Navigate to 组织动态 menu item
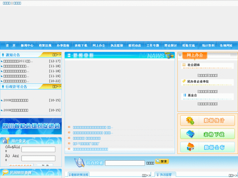Screen dimensions: 238x178 point(135,45)
